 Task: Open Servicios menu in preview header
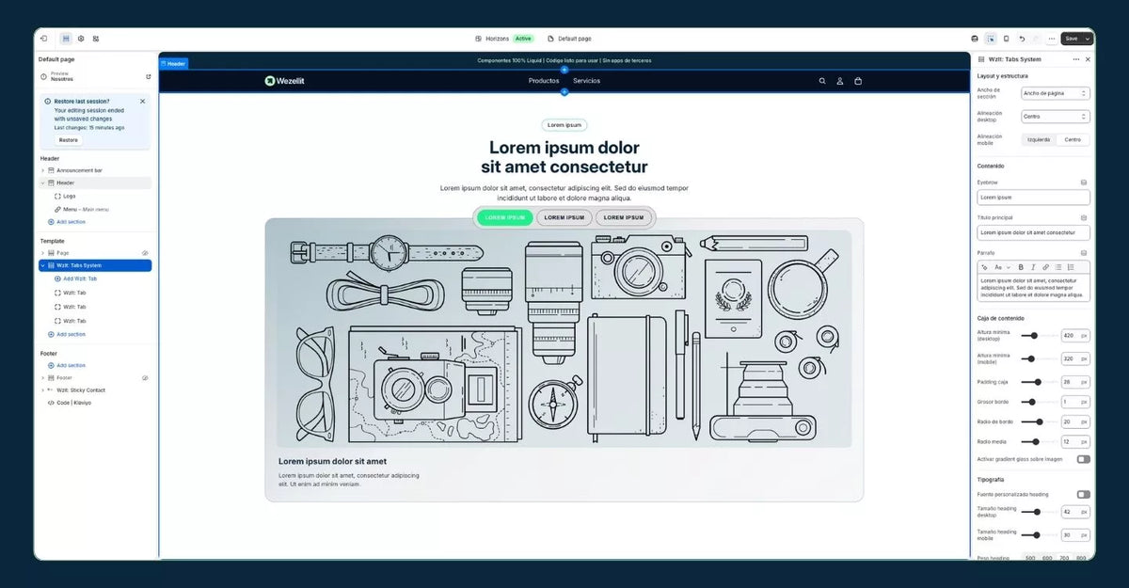[x=586, y=81]
